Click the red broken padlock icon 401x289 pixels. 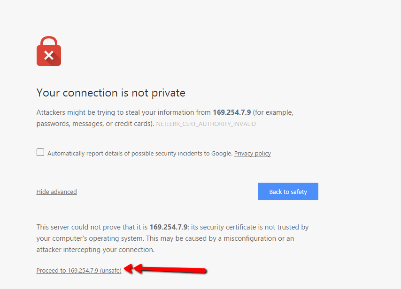click(x=49, y=52)
